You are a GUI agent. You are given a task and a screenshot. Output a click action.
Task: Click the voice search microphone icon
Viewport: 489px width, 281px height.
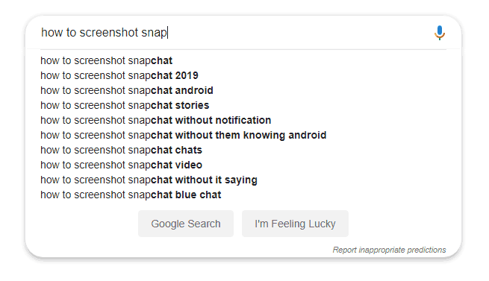click(x=440, y=33)
